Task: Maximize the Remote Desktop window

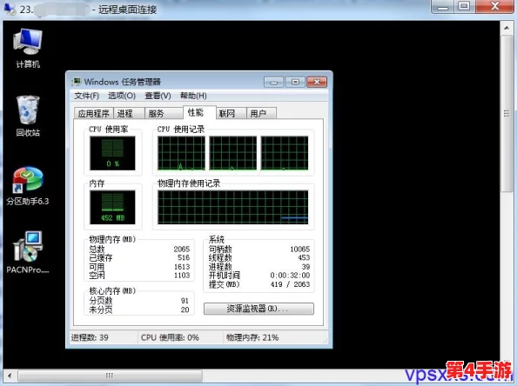Action: [464, 6]
